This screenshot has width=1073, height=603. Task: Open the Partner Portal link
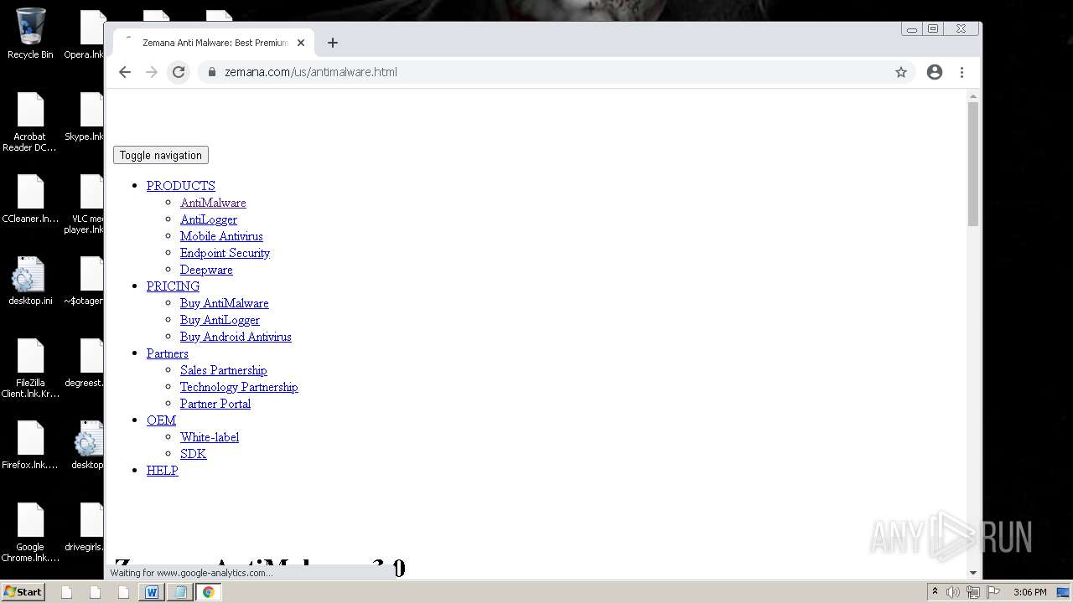[x=215, y=404]
